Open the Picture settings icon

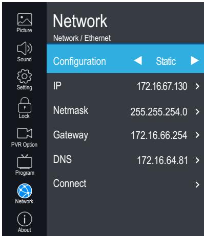[x=25, y=19]
